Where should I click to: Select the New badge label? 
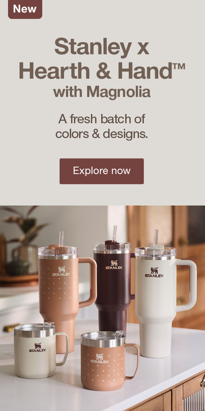[x=25, y=9]
